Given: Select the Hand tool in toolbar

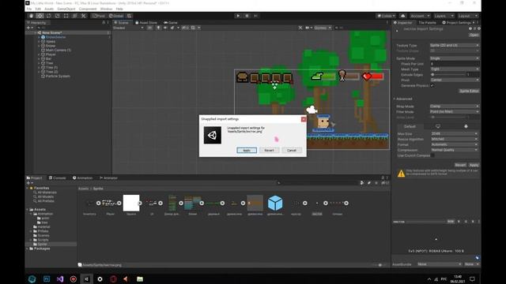Looking at the screenshot, I should (31, 16).
